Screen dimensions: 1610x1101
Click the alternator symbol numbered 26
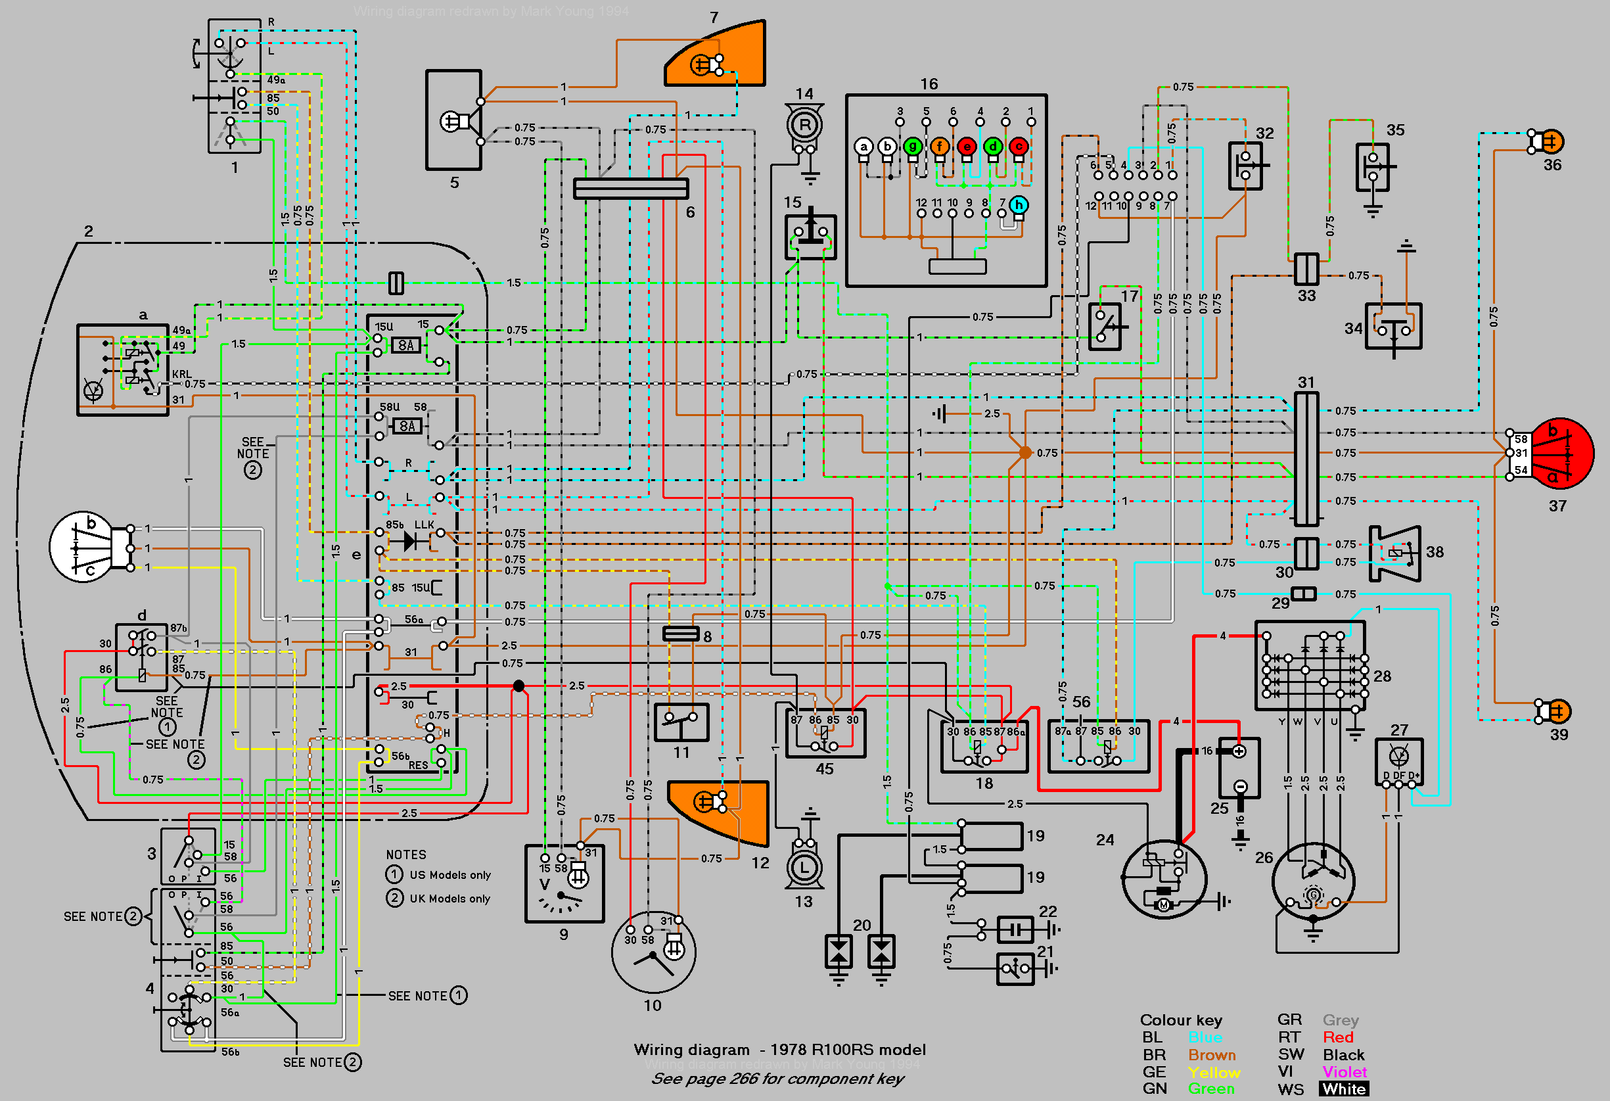(1314, 883)
